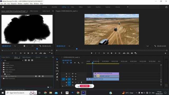Expand the Presets folder
The height and width of the screenshot is (95, 169).
click(x=2, y=63)
